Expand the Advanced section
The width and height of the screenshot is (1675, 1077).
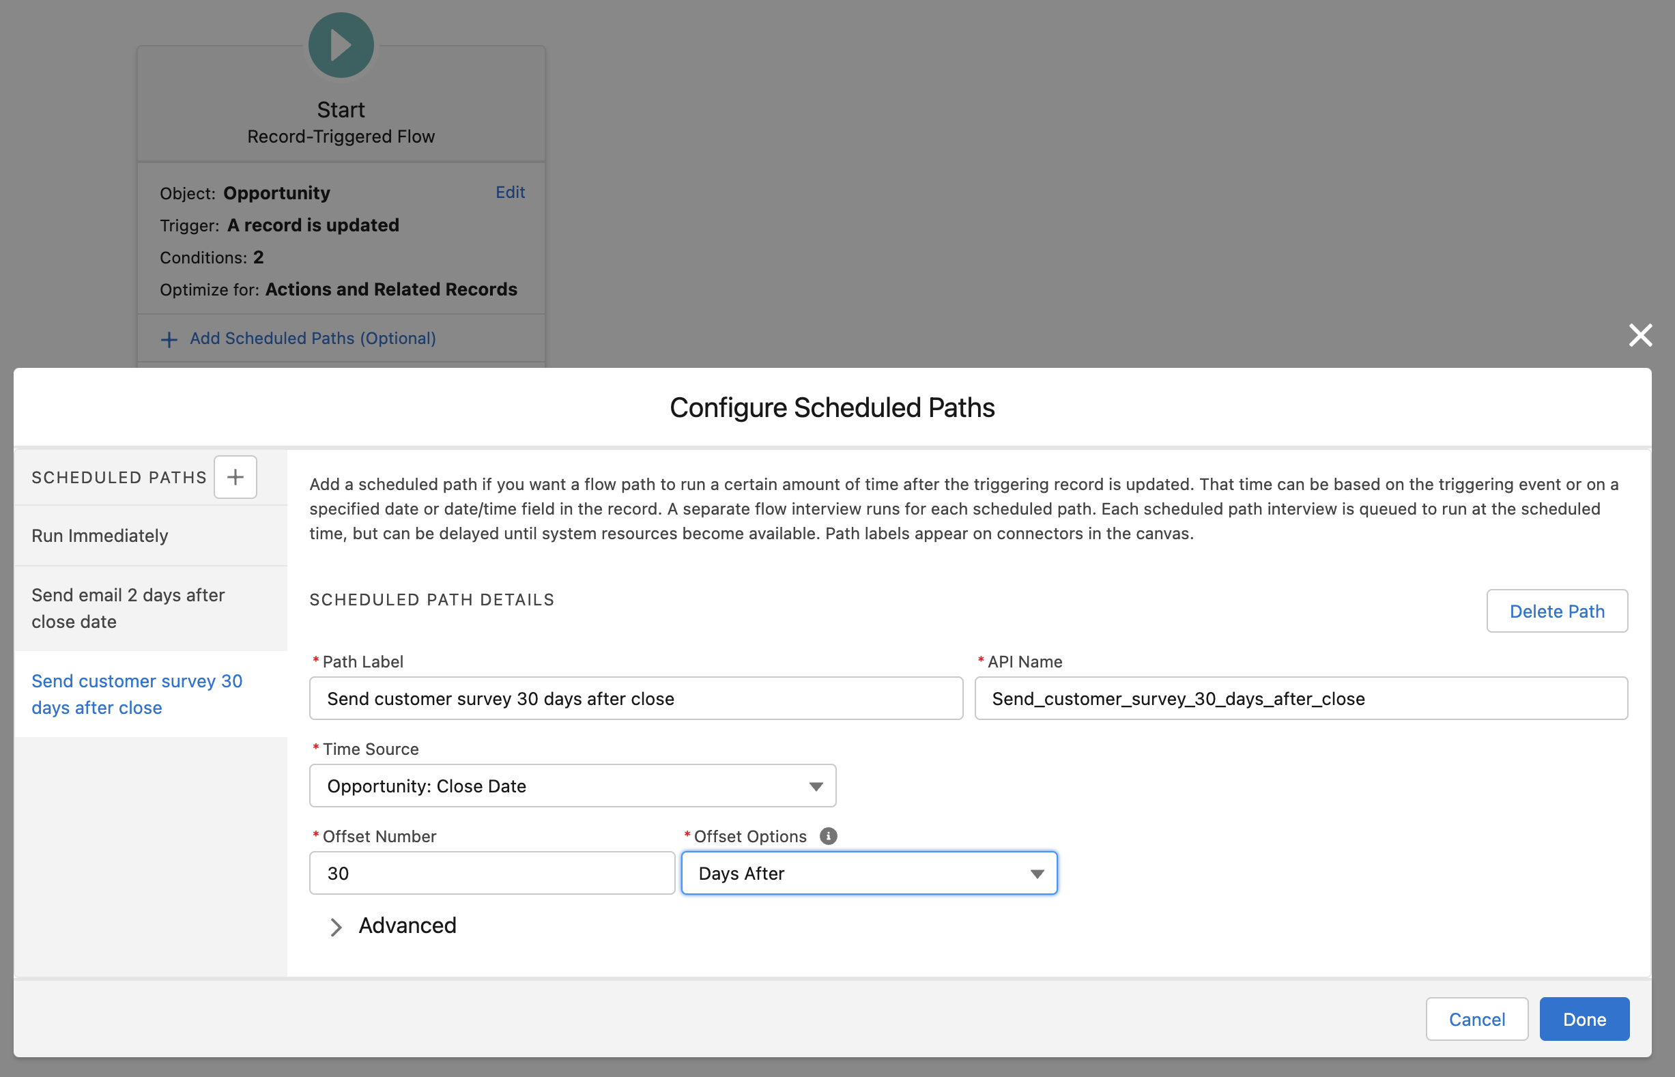392,925
